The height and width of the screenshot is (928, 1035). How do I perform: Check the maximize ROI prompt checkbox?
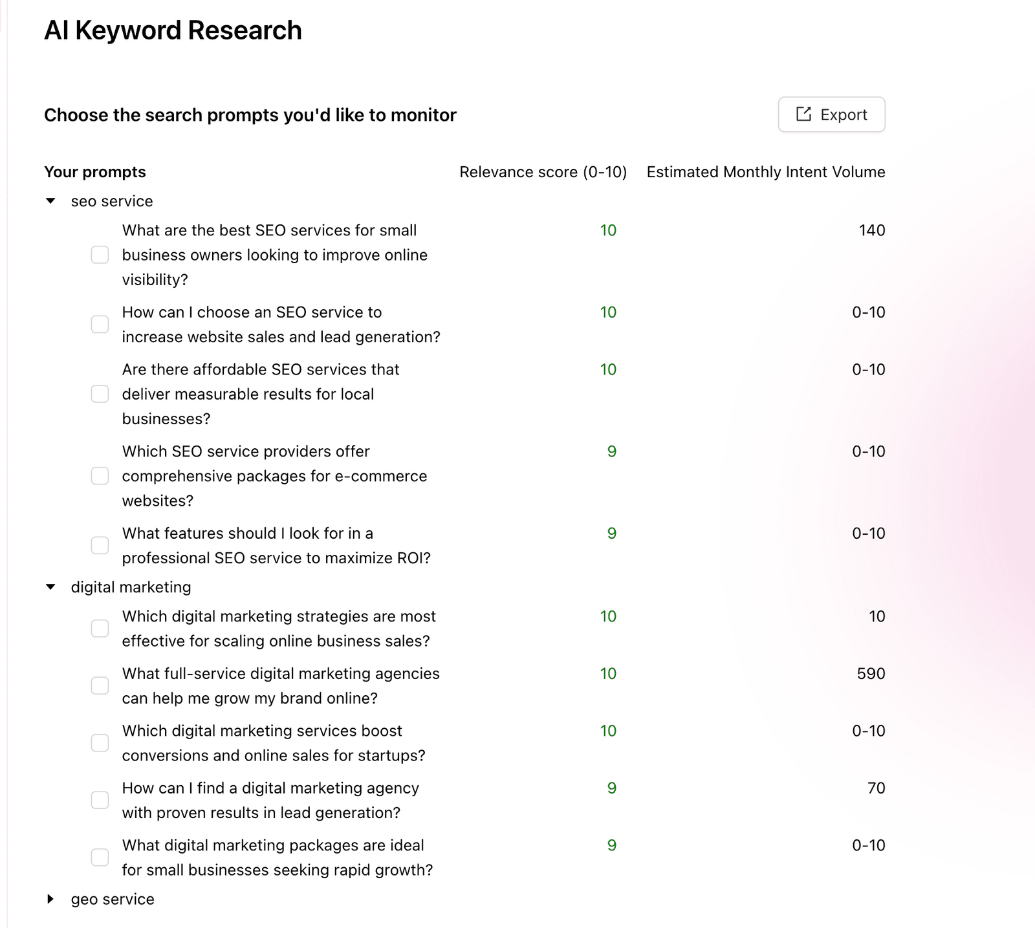click(x=100, y=545)
